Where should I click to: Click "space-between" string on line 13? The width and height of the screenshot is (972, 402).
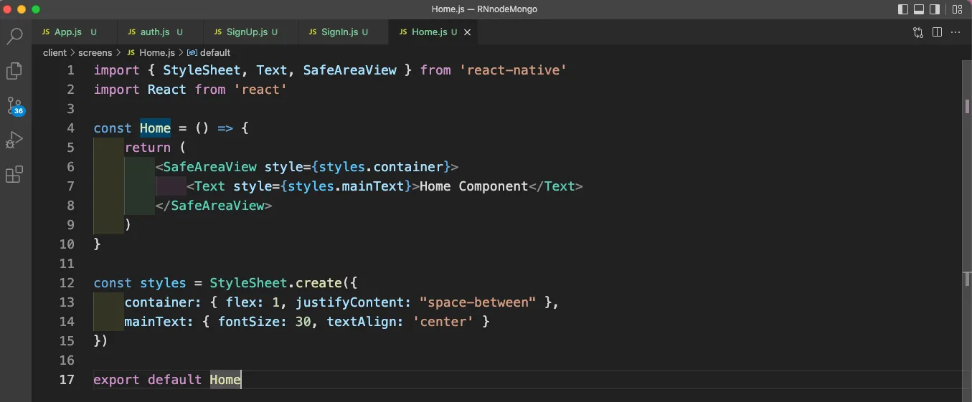478,302
